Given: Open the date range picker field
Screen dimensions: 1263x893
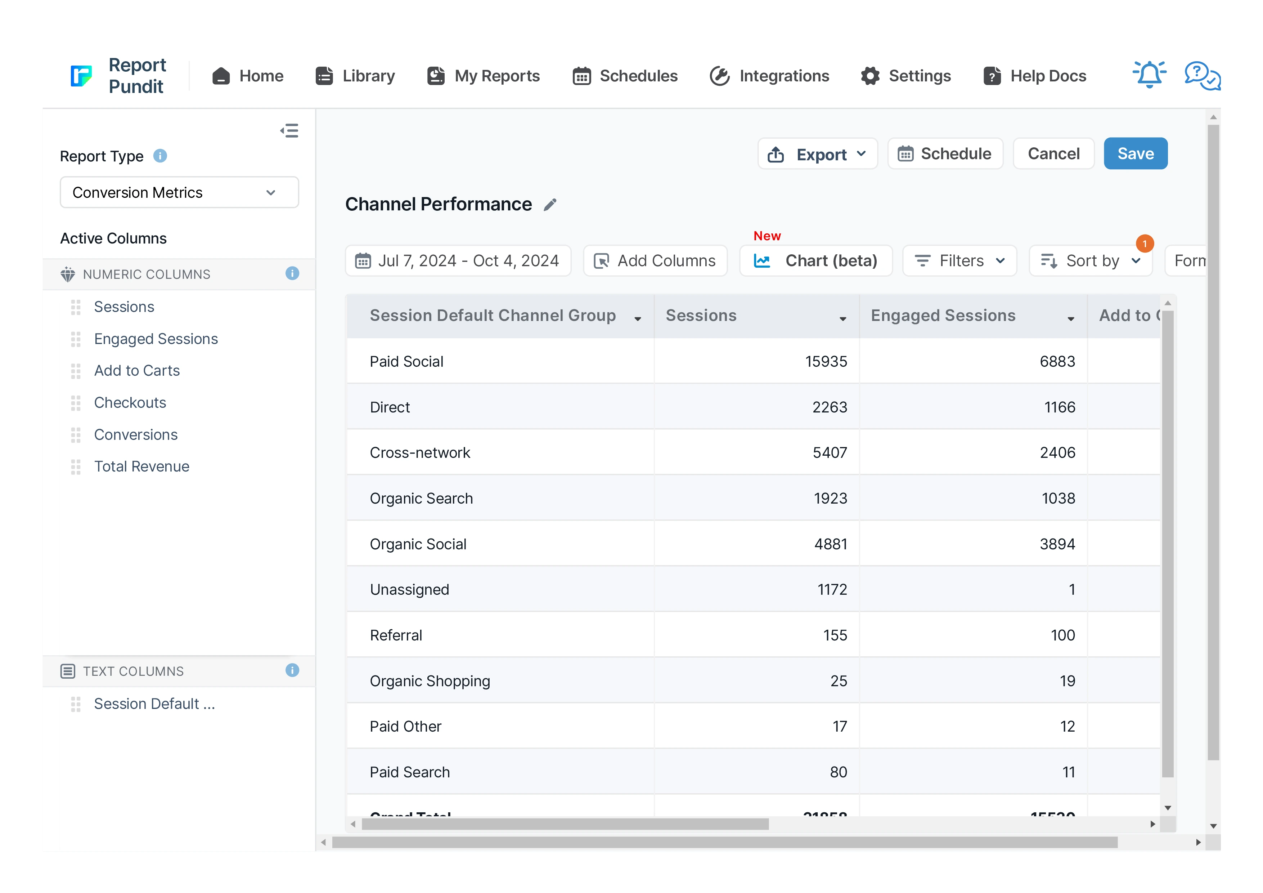Looking at the screenshot, I should coord(458,261).
